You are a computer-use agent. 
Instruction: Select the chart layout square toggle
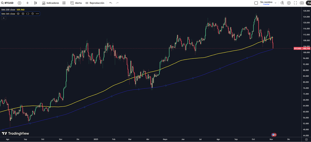(256, 3)
